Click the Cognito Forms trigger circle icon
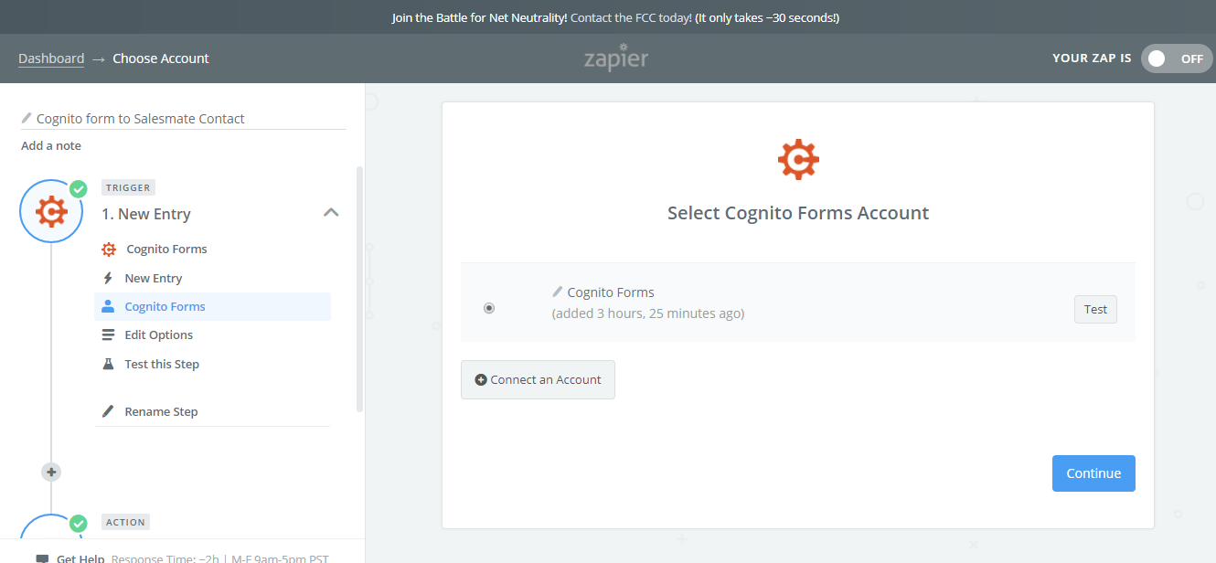 pos(51,211)
